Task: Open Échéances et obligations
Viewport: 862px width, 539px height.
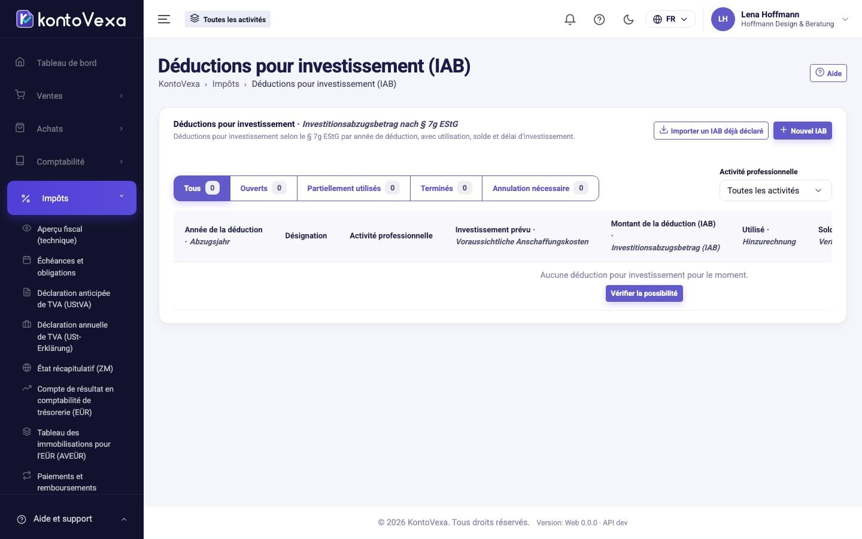Action: 72,267
